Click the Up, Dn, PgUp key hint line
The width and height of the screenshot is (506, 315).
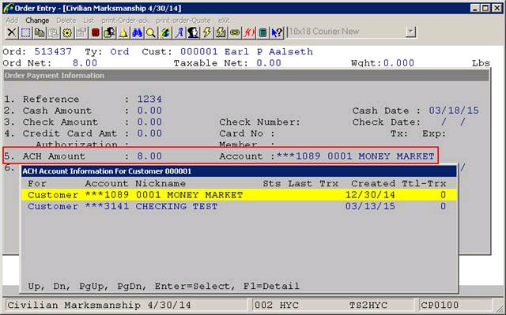[164, 286]
